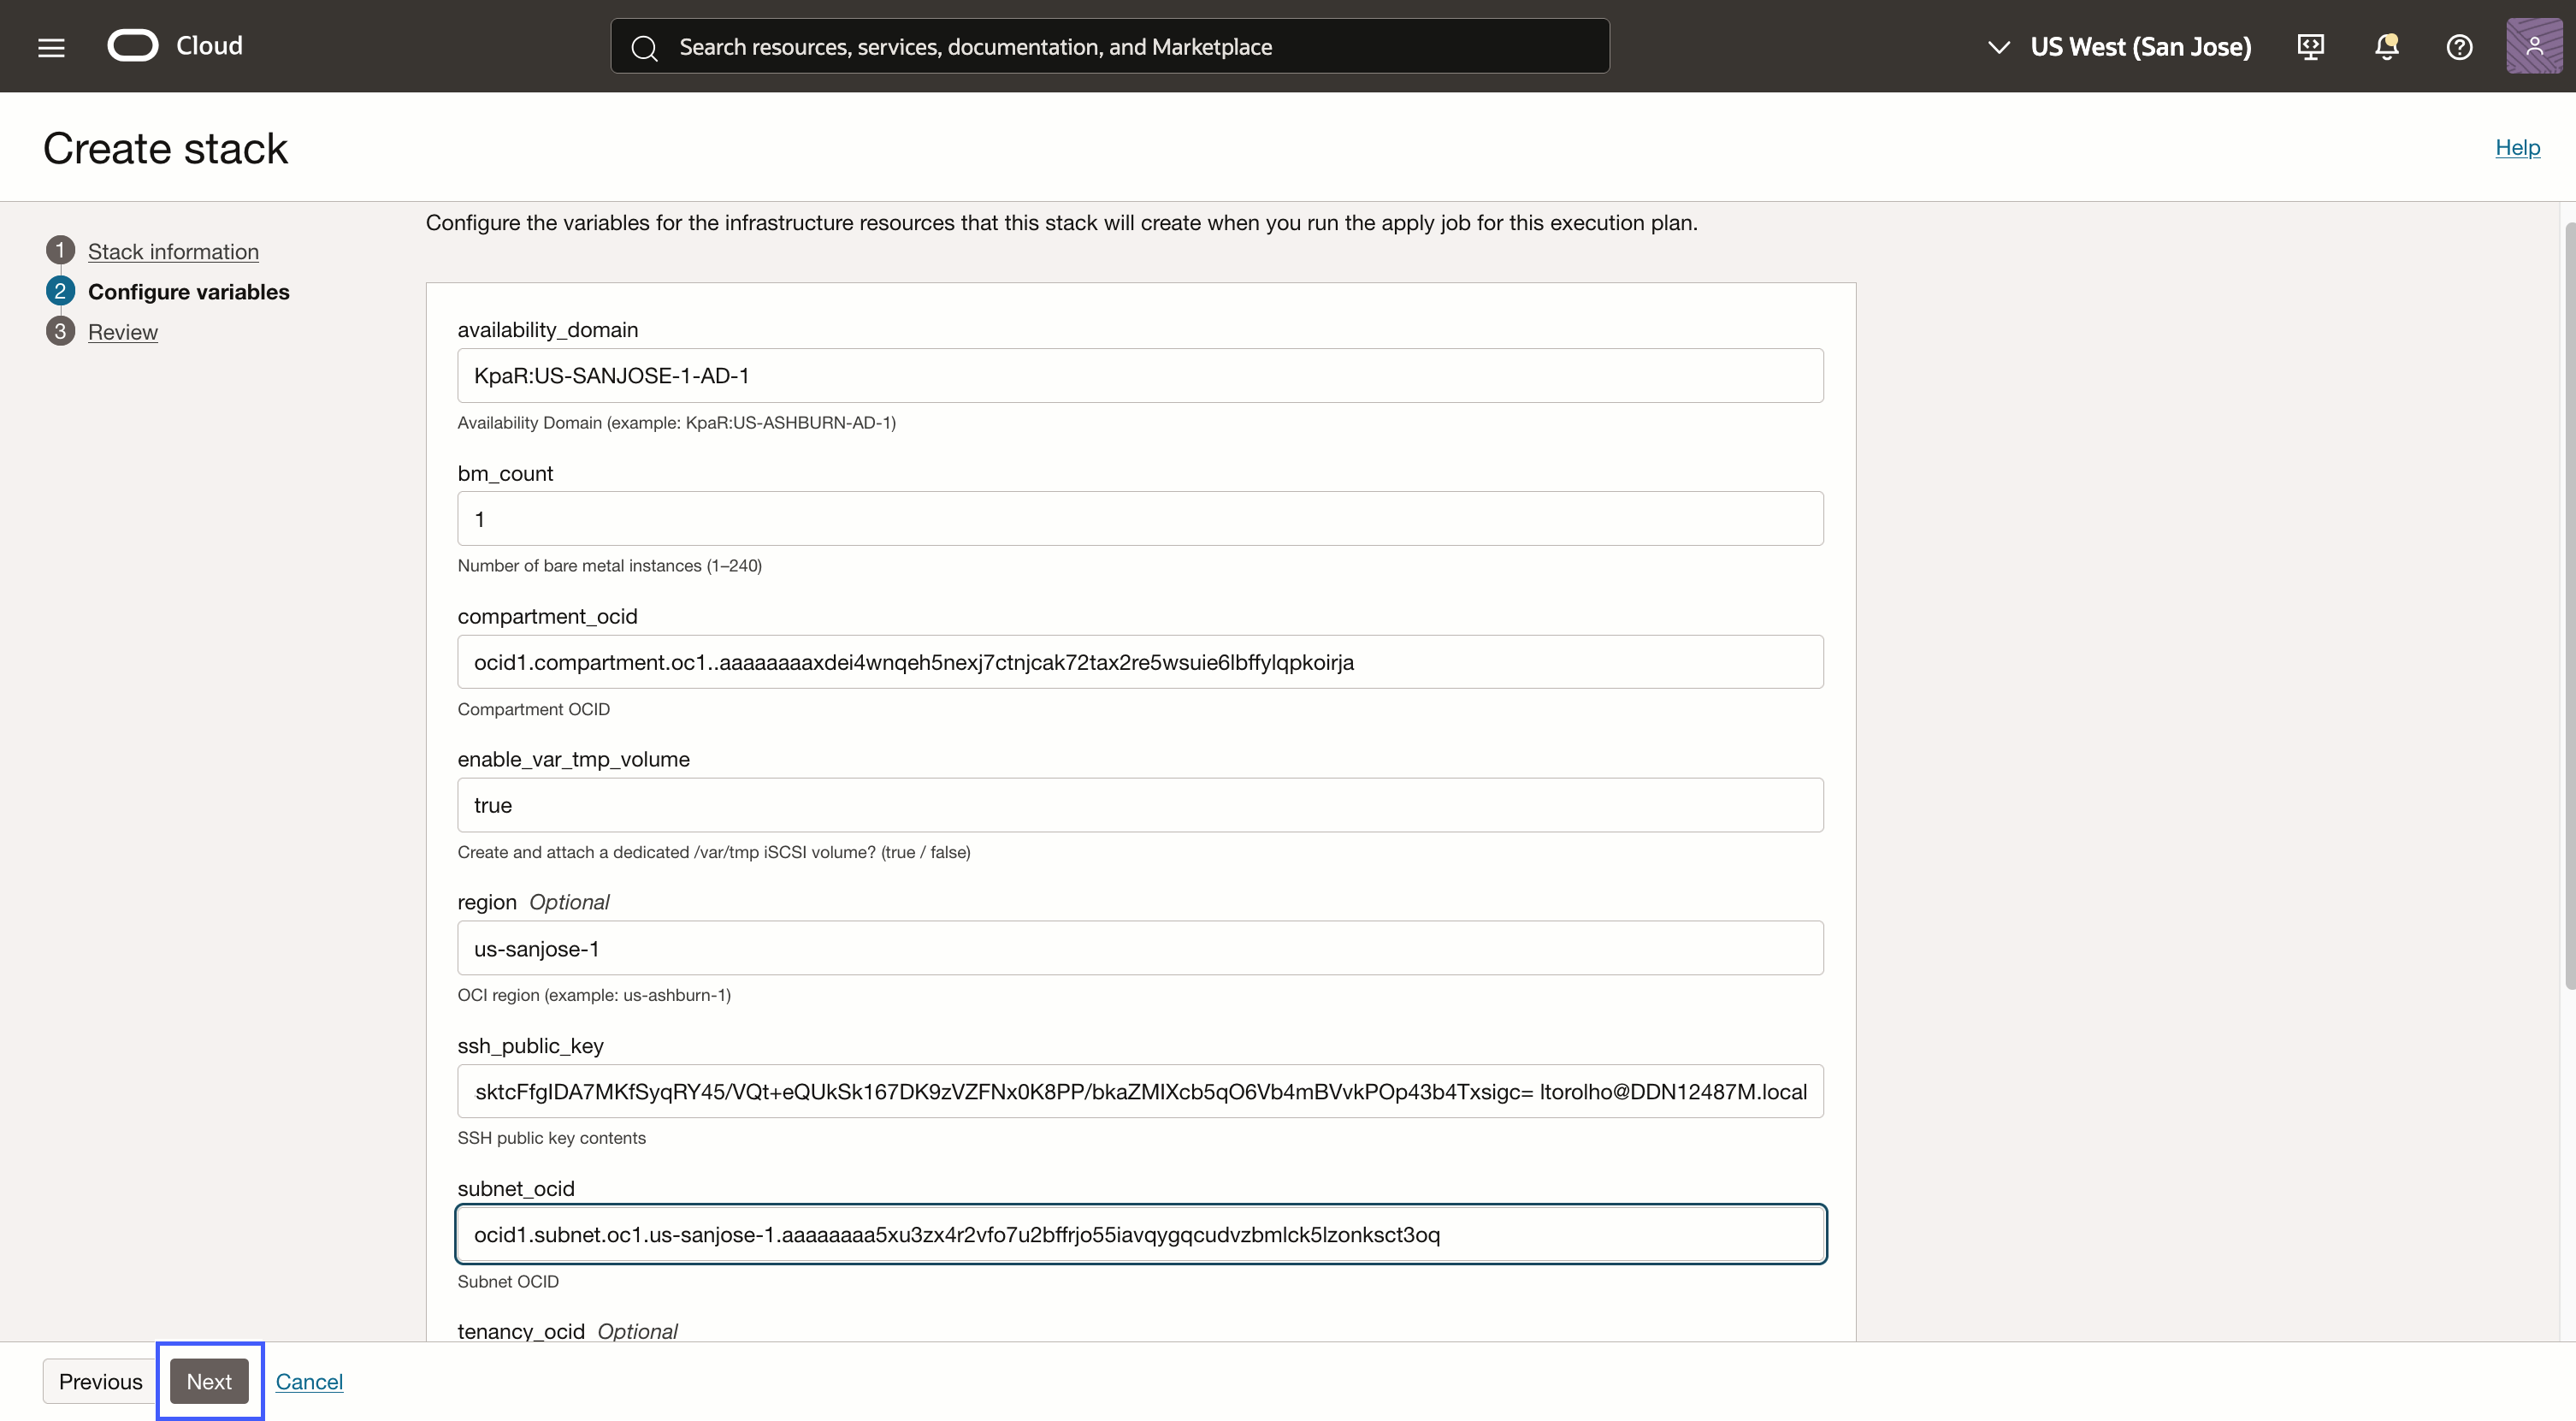This screenshot has height=1421, width=2576.
Task: Click the enable_var_tmp_volume field
Action: (1140, 804)
